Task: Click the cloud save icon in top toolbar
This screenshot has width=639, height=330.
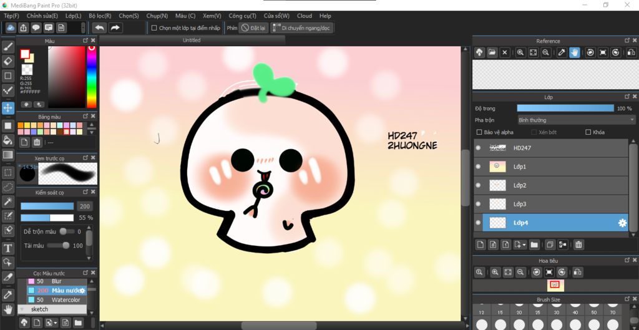Action: tap(11, 27)
